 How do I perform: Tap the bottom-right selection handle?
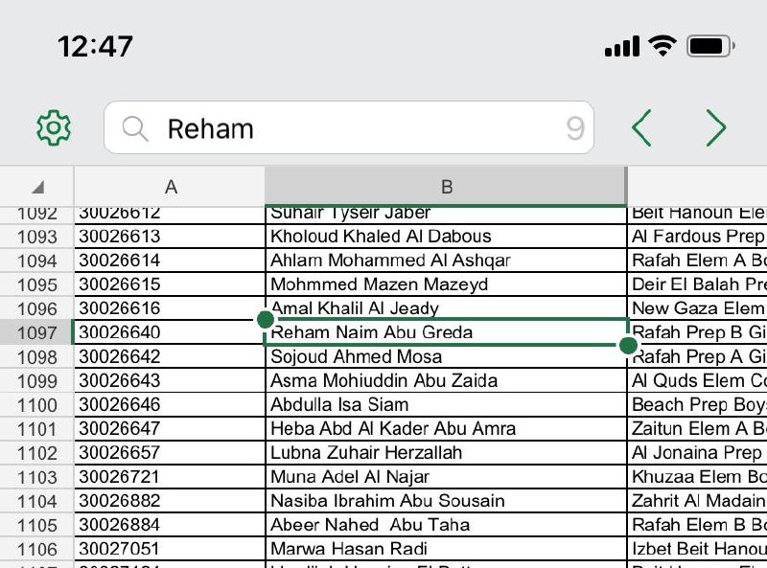pos(628,345)
